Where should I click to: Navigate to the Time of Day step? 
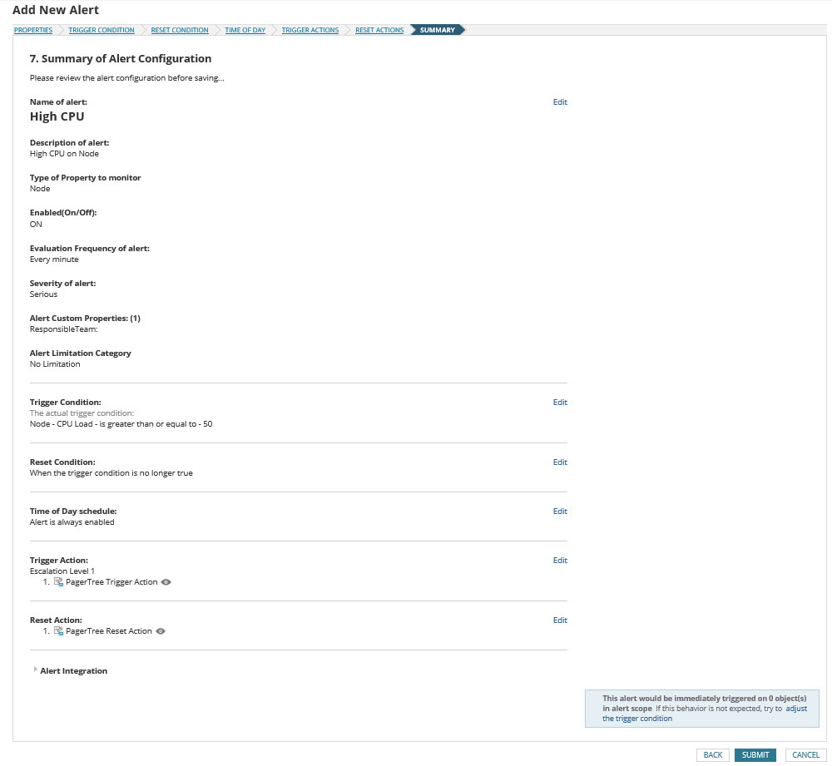(x=245, y=31)
